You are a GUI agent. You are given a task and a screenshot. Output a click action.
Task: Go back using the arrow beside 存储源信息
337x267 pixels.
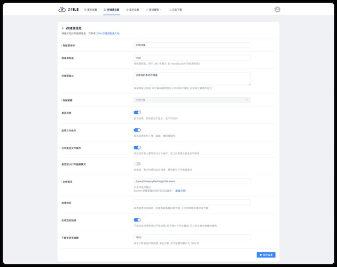click(63, 28)
